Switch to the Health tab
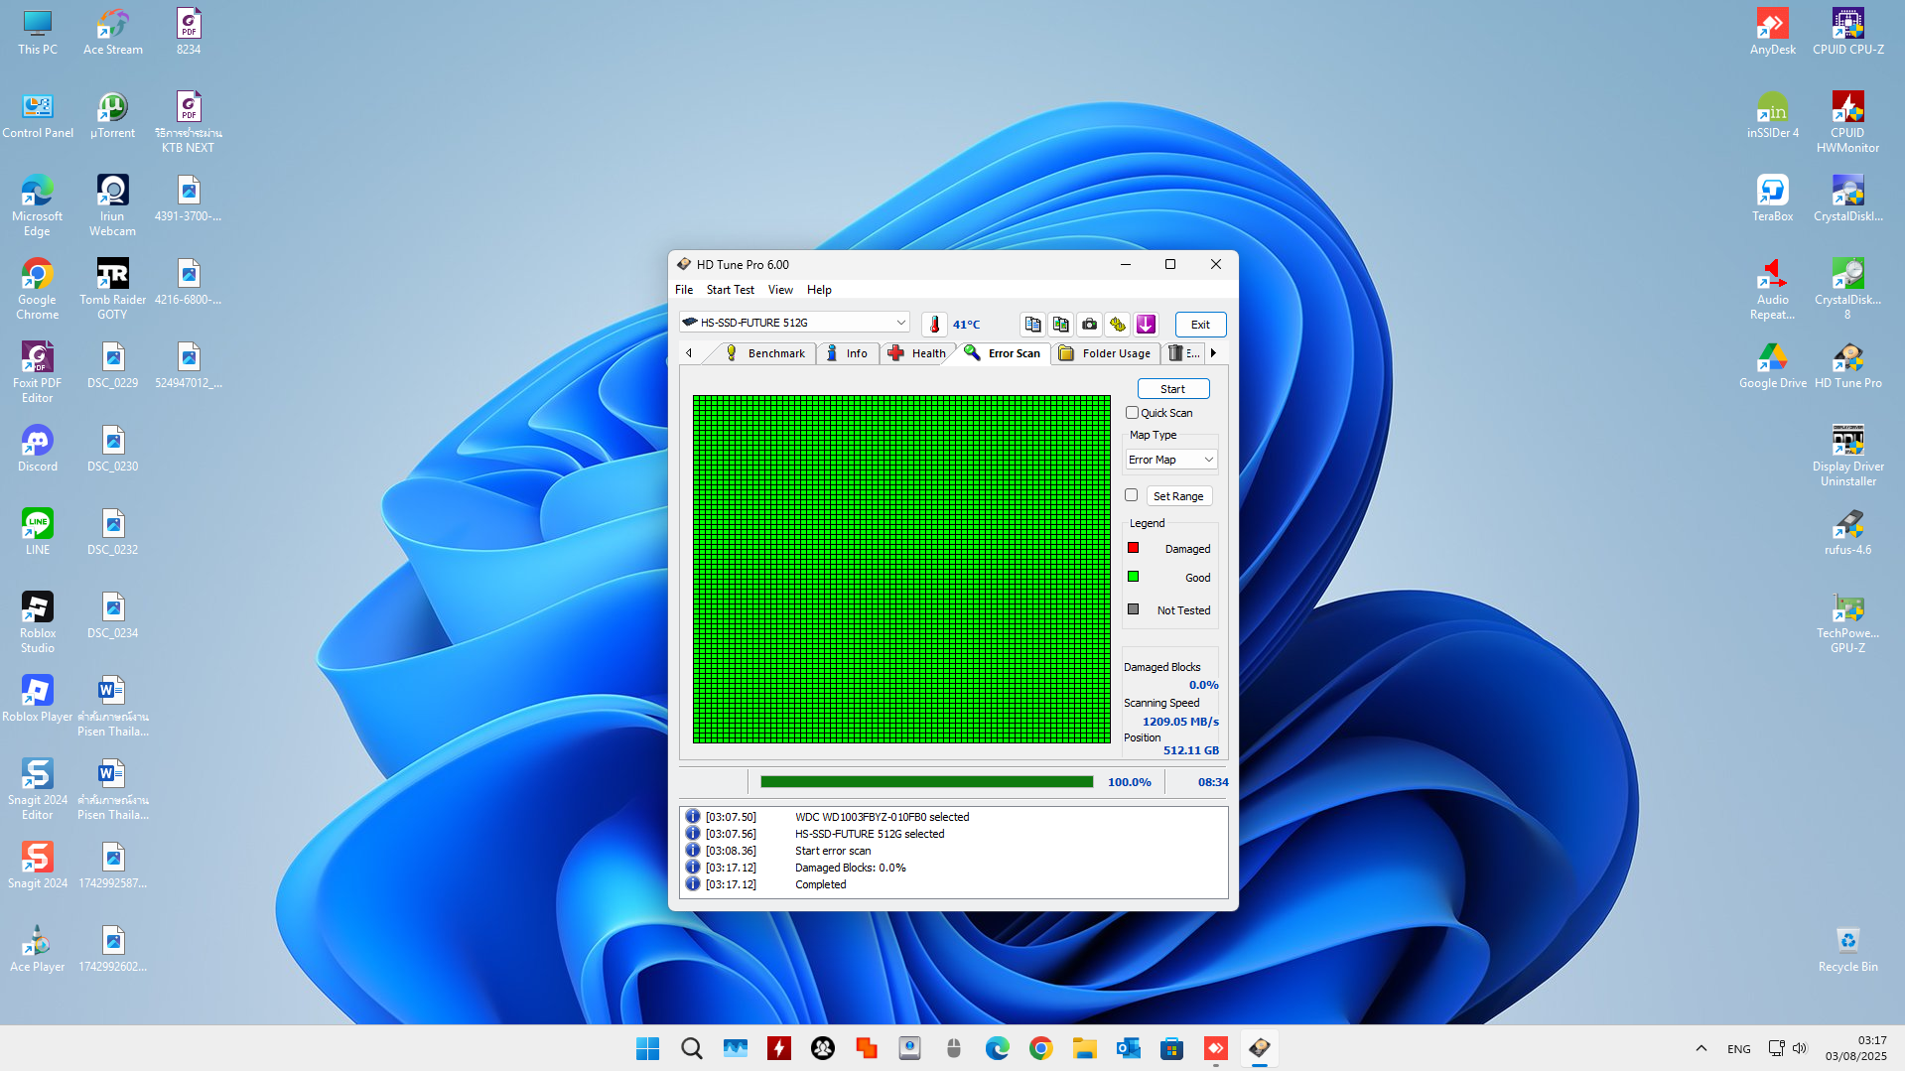The width and height of the screenshot is (1905, 1071). [917, 353]
